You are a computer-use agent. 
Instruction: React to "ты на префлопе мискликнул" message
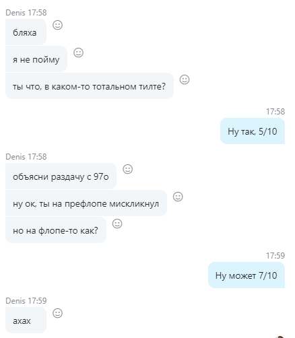pyautogui.click(x=178, y=197)
